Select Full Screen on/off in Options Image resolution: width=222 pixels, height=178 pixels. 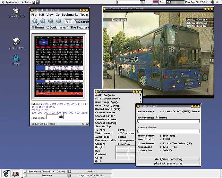[x=108, y=98]
